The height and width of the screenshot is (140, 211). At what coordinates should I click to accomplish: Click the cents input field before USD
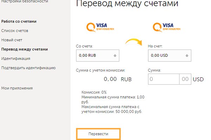(185, 79)
